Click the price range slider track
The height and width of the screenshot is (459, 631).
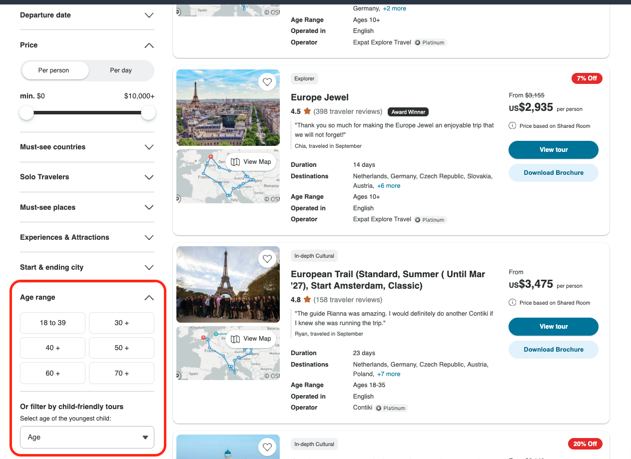pos(87,113)
